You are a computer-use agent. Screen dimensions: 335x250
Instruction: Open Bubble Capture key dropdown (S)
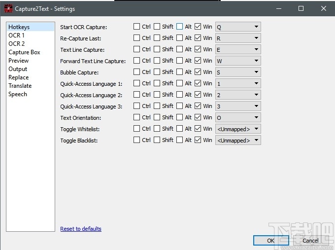[238, 72]
